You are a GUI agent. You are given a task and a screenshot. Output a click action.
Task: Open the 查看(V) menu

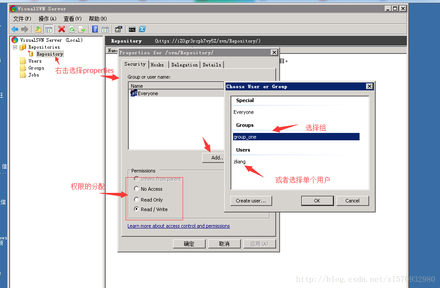pos(73,19)
